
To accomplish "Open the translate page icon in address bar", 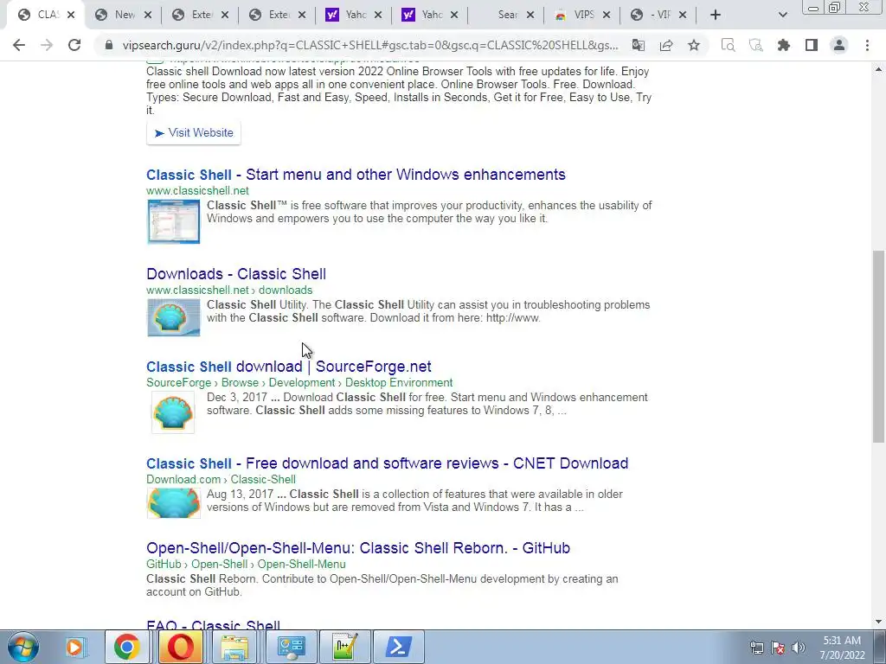I will [639, 45].
